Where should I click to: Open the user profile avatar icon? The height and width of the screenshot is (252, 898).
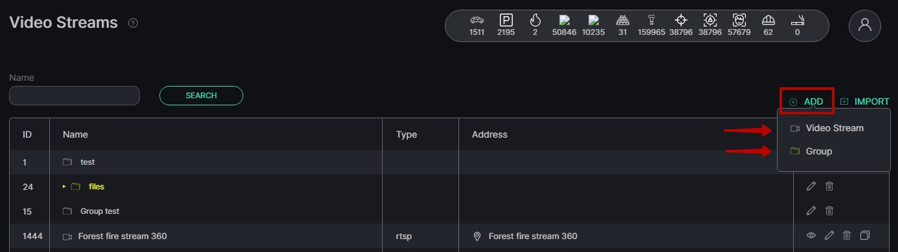pyautogui.click(x=864, y=25)
